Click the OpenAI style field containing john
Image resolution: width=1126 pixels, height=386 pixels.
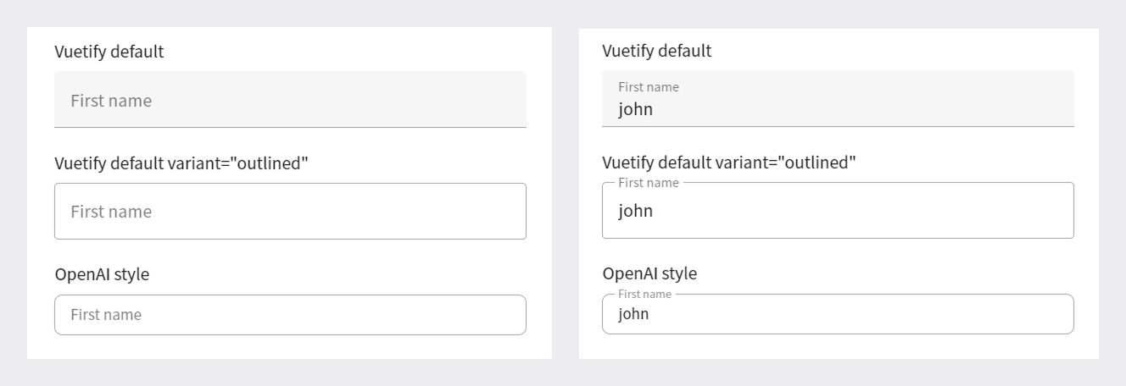pos(838,314)
